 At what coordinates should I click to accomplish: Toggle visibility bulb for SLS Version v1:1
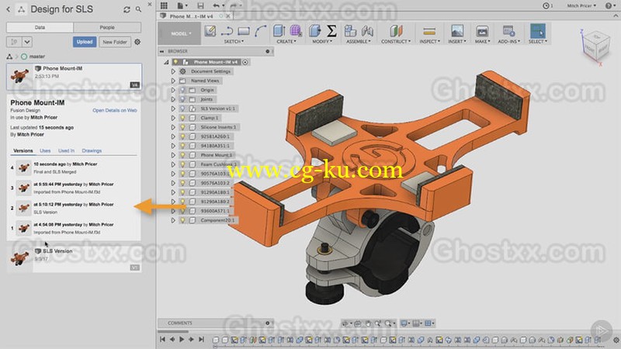click(x=182, y=109)
